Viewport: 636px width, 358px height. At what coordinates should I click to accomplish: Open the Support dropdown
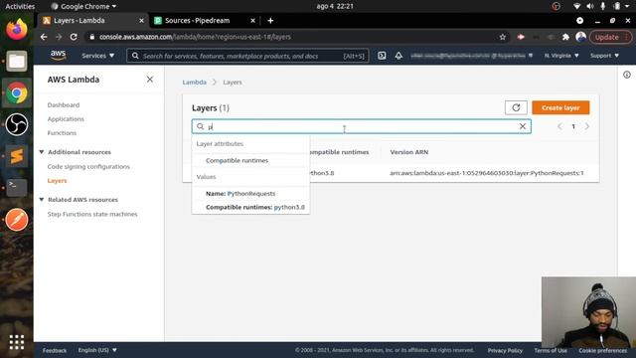(x=604, y=56)
